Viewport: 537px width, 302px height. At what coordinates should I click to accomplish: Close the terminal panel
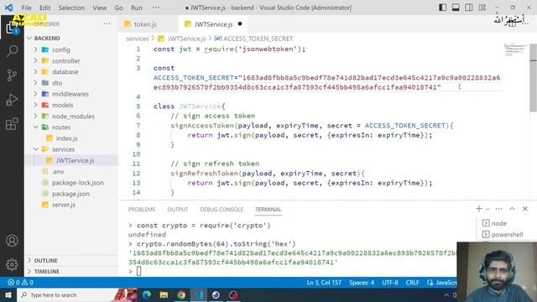tap(525, 209)
